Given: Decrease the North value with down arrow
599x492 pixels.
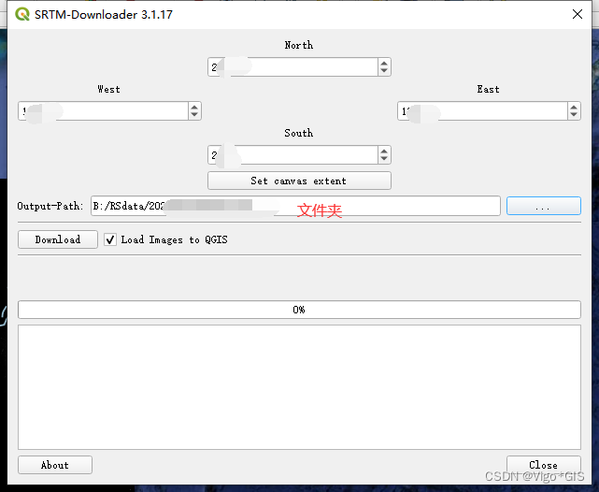Looking at the screenshot, I should tap(384, 71).
